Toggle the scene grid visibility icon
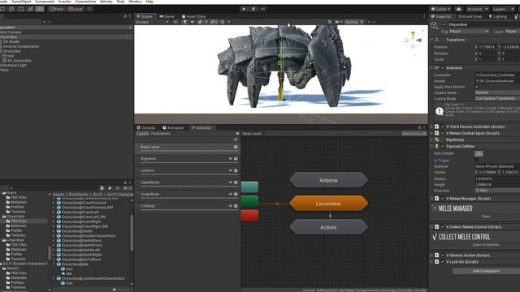This screenshot has width=520, height=292. 223,22
